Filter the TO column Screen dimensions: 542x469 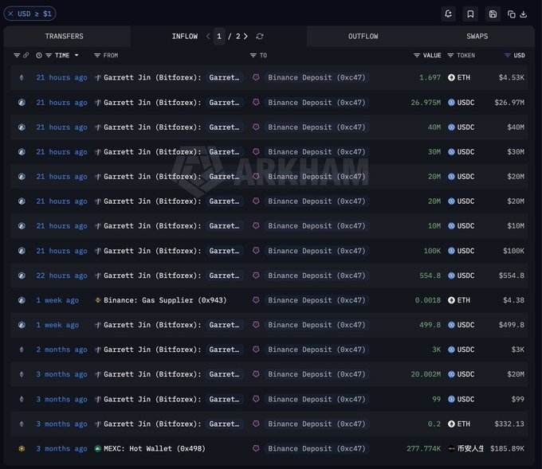pyautogui.click(x=253, y=55)
